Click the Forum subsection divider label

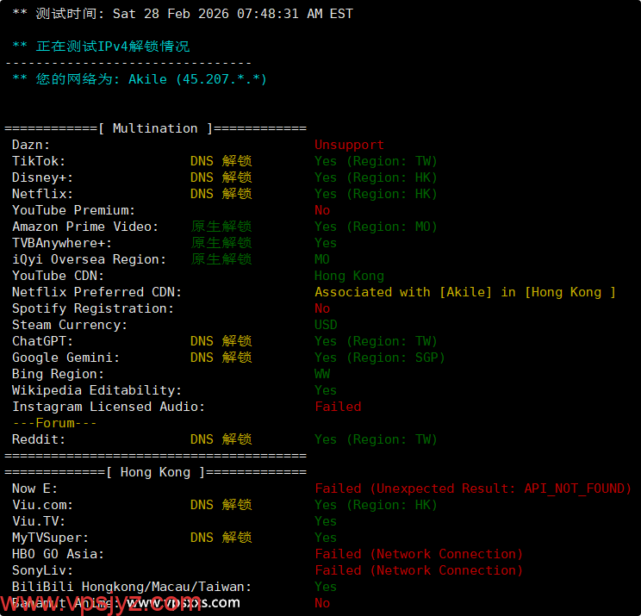click(x=54, y=423)
